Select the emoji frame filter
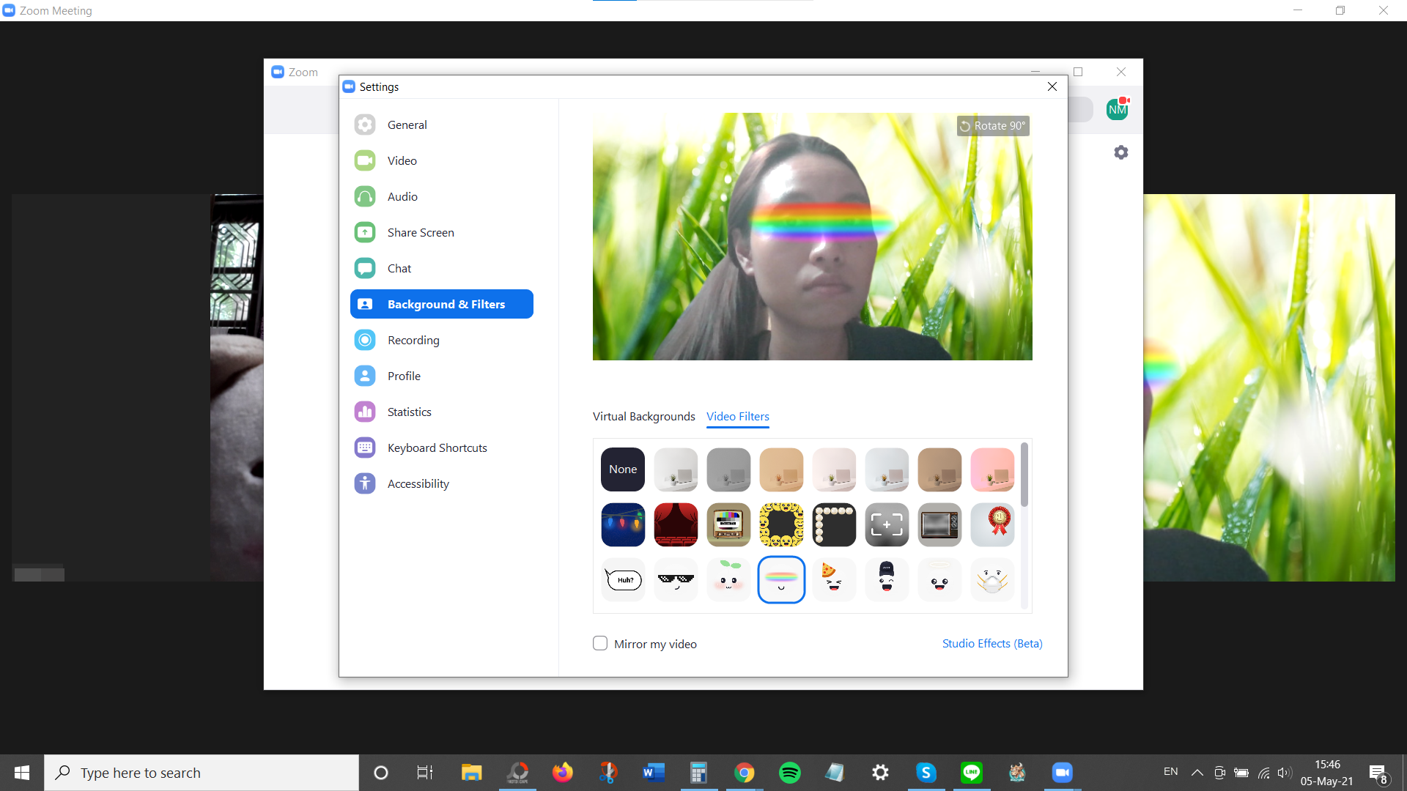This screenshot has width=1407, height=791. [781, 524]
